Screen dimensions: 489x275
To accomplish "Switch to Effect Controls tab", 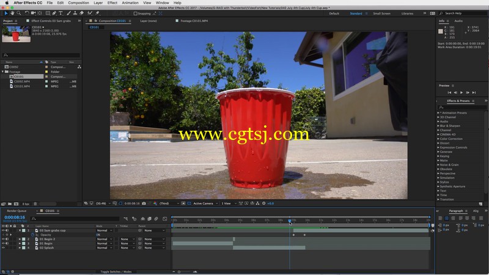I will coord(51,21).
